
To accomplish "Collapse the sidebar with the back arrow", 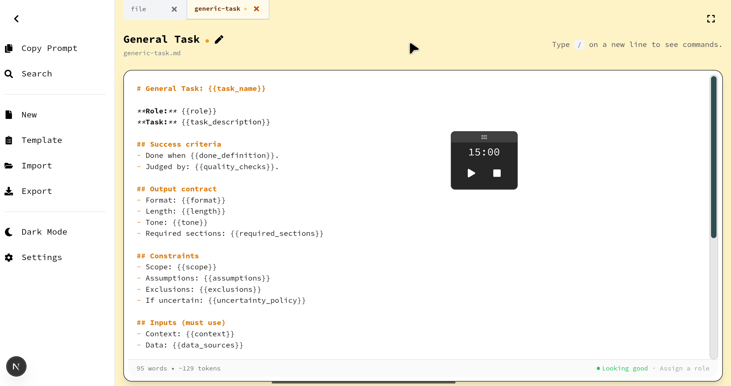I will [x=16, y=19].
